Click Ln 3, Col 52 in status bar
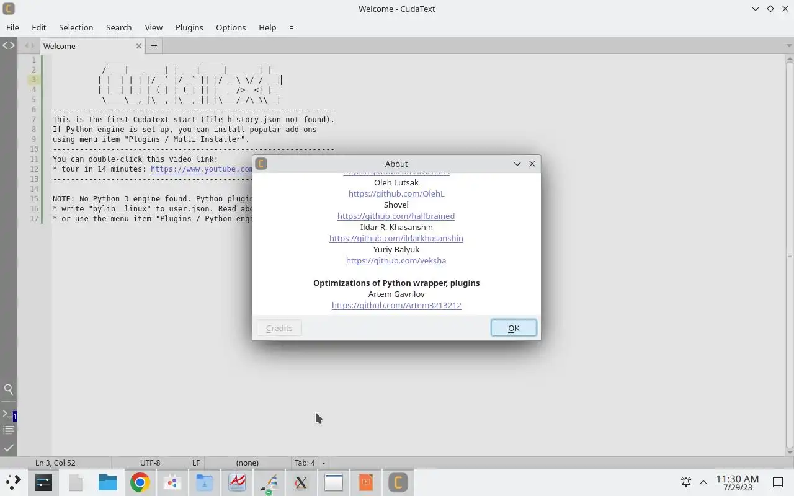 55,463
